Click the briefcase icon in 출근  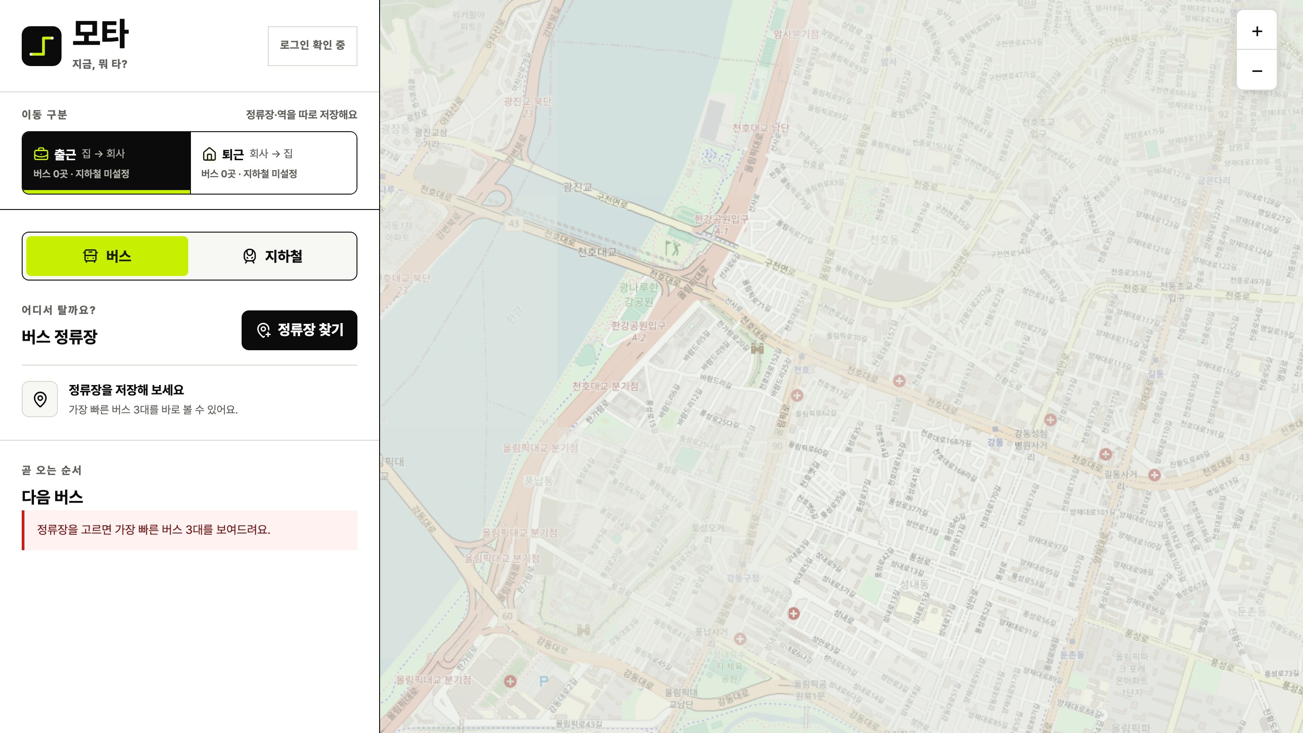click(x=41, y=153)
